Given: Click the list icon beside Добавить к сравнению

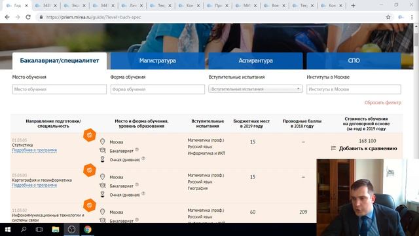Looking at the screenshot, I should (333, 148).
